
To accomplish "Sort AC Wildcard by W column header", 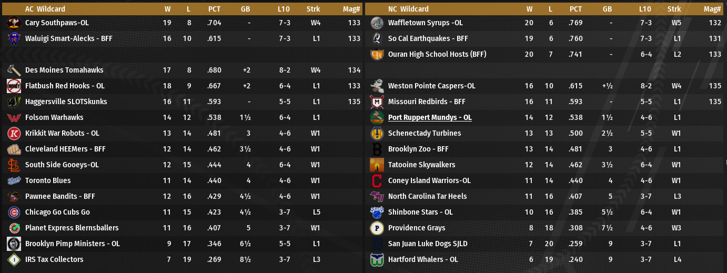I will pyautogui.click(x=167, y=9).
